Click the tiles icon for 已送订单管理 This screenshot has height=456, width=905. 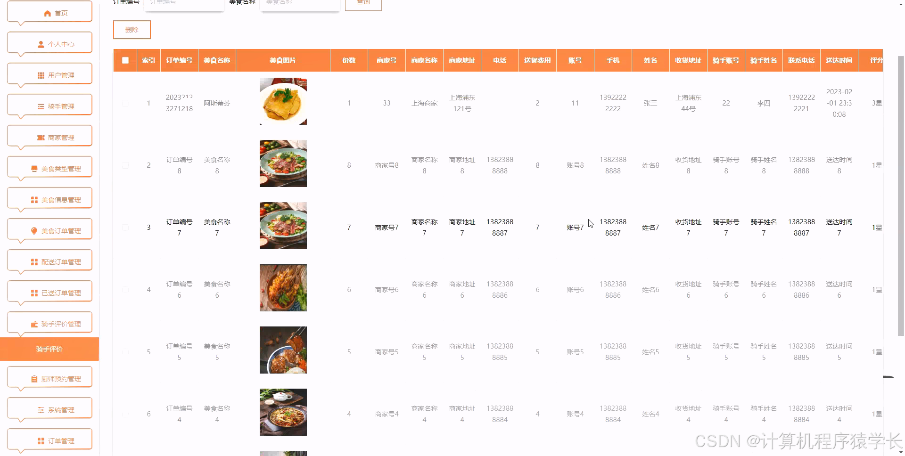pyautogui.click(x=34, y=293)
